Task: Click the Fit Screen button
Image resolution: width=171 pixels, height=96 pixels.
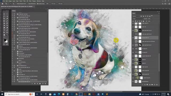Action: 53,4
